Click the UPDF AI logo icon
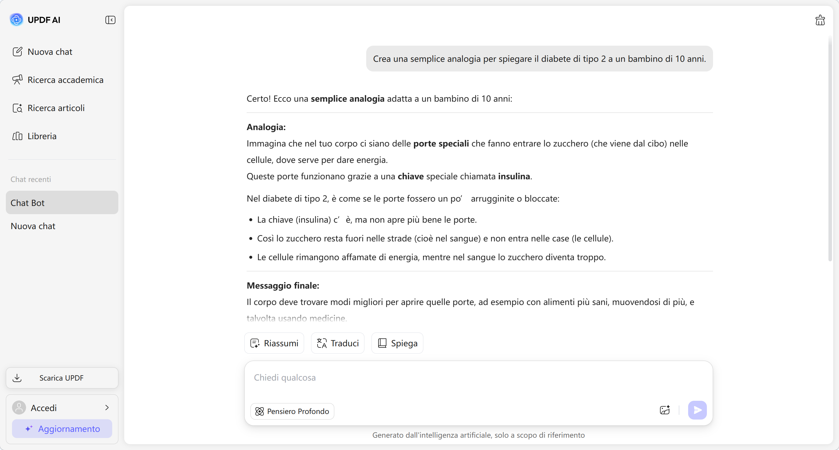Viewport: 839px width, 450px height. tap(16, 20)
